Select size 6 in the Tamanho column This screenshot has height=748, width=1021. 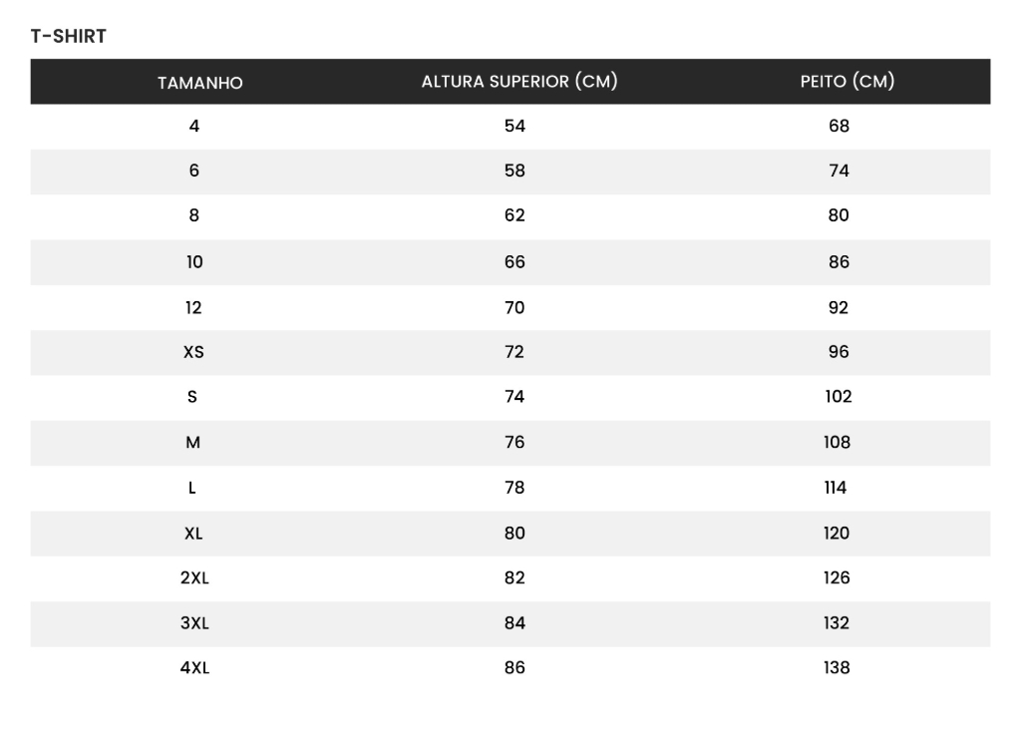pyautogui.click(x=194, y=172)
